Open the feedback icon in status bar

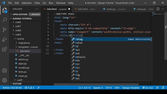pos(157,88)
